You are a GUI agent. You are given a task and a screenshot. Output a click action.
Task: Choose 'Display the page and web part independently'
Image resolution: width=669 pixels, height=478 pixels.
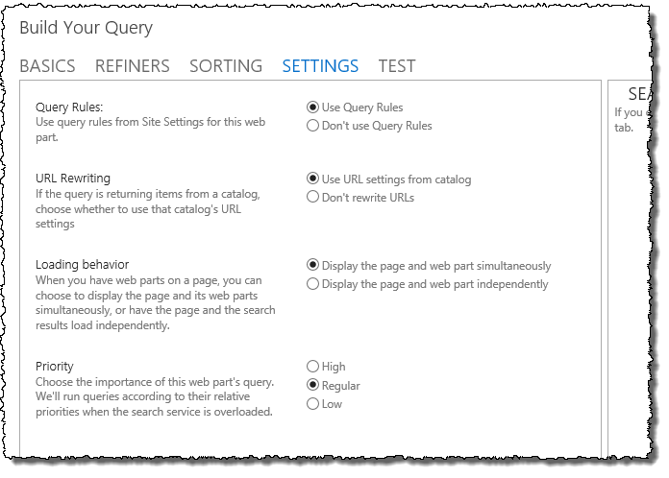[x=312, y=284]
